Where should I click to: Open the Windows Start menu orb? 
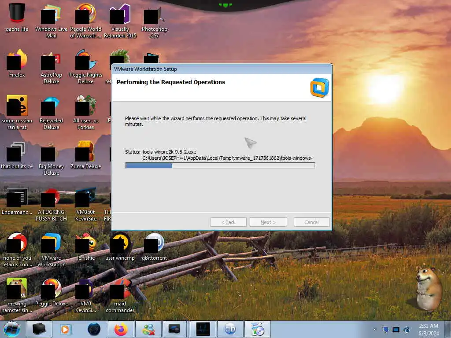(12, 329)
